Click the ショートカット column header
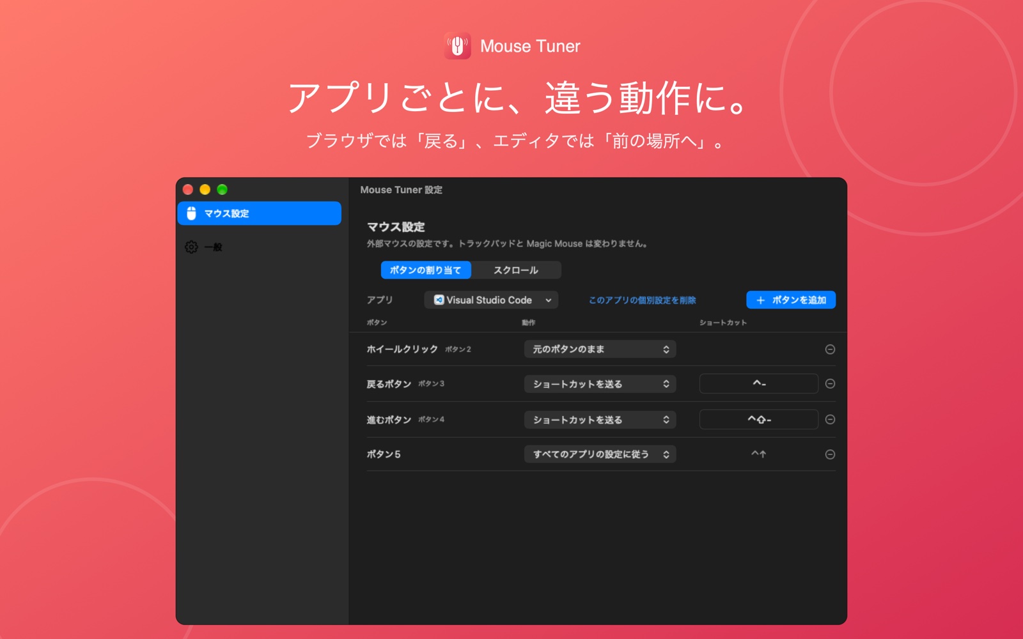Screen dimensions: 1023x639 coord(722,323)
